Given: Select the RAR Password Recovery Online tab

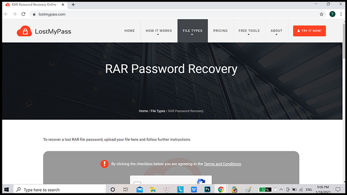Looking at the screenshot, I should coord(34,4).
